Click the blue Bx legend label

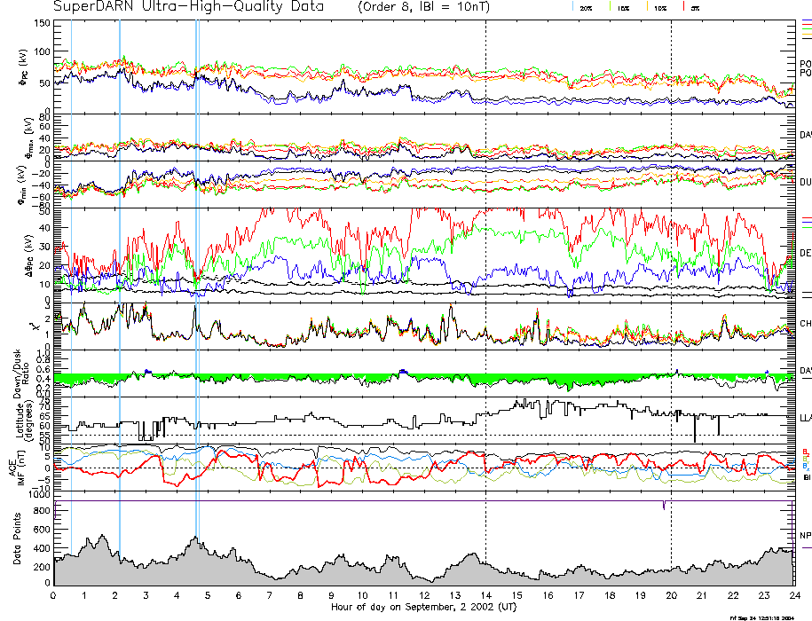click(x=805, y=466)
